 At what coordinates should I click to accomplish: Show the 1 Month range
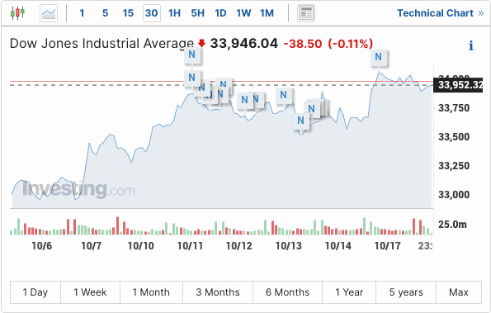coord(151,292)
